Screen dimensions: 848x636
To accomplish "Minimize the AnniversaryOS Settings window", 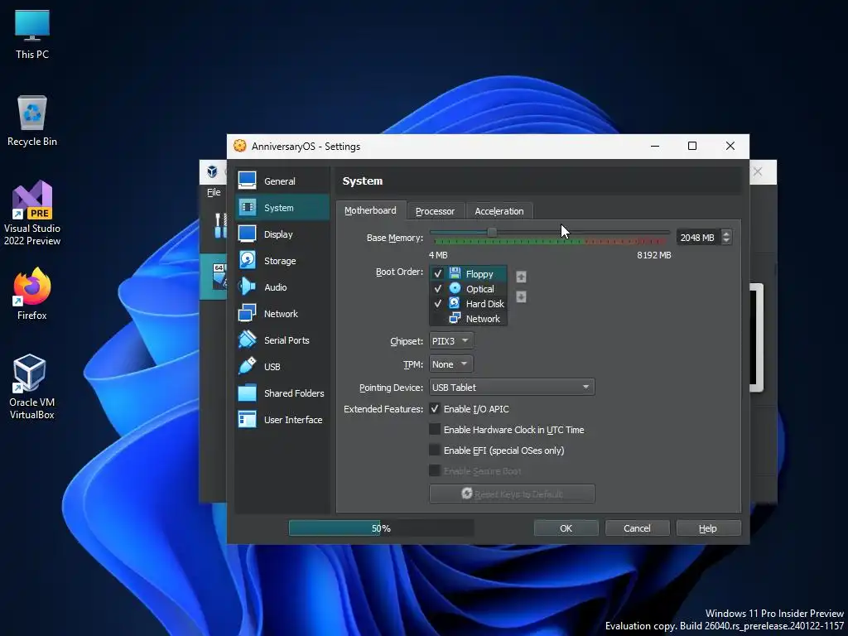I will pyautogui.click(x=654, y=146).
